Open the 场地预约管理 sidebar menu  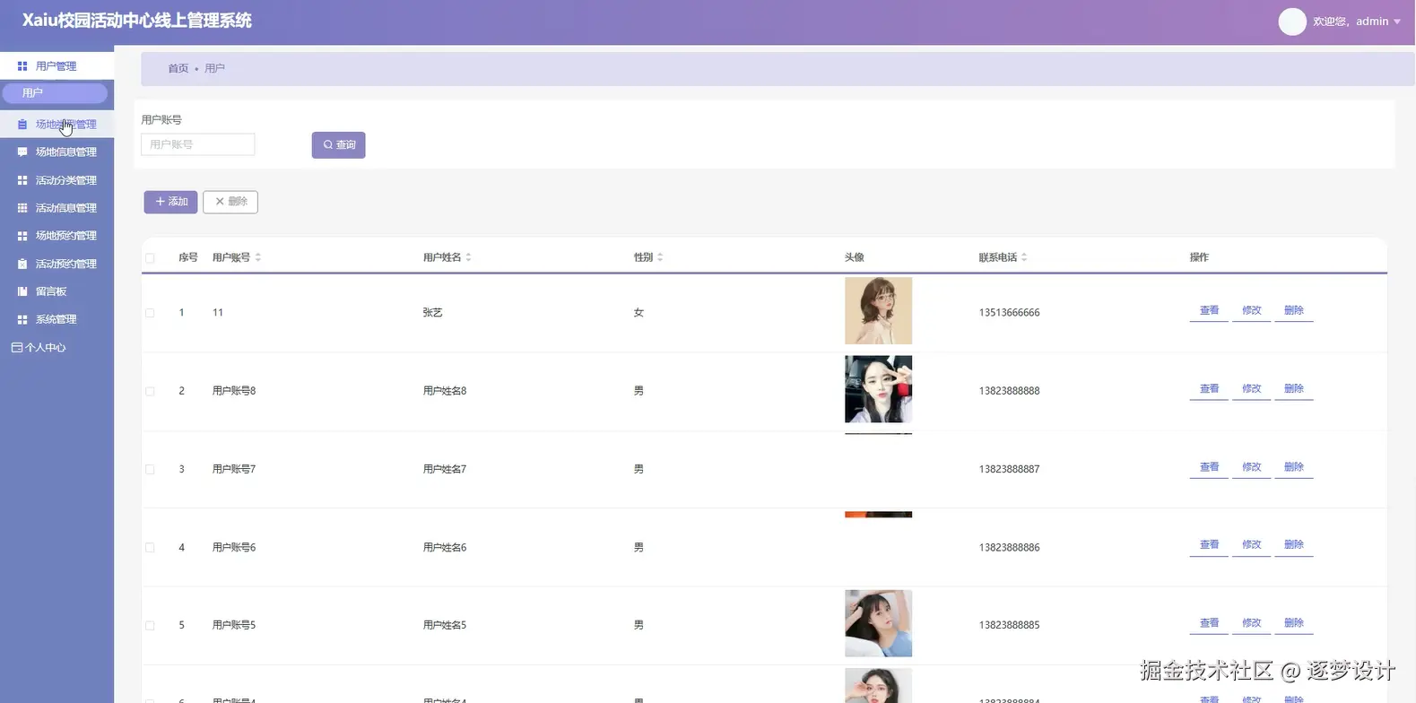[56, 236]
